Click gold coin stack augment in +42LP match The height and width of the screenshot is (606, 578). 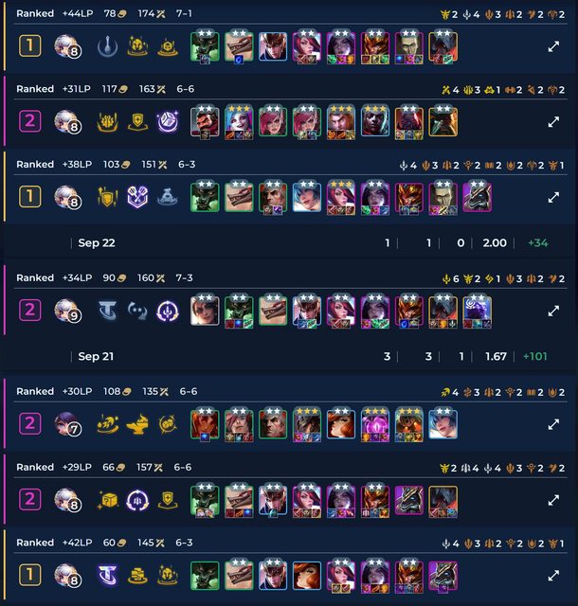(137, 576)
